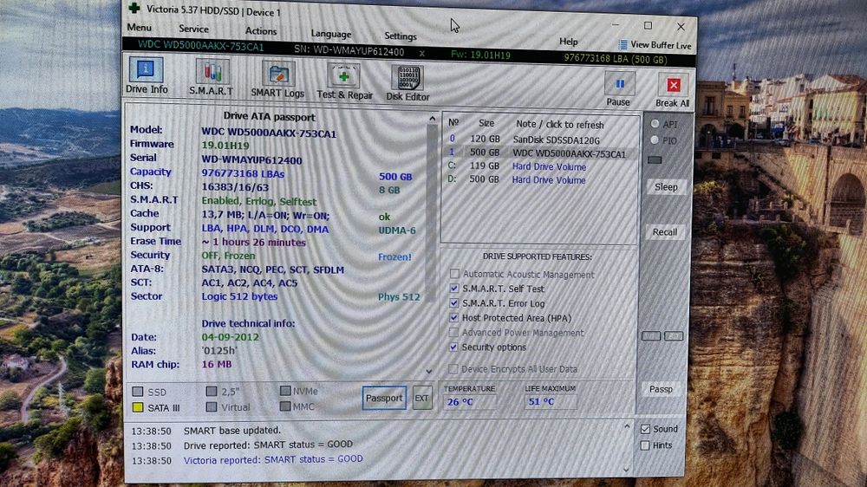Click passport panel scroll down arrow
This screenshot has width=867, height=487.
click(429, 371)
